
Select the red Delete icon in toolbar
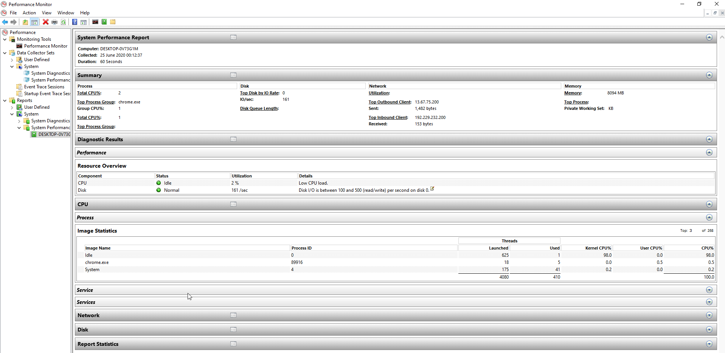(x=45, y=22)
